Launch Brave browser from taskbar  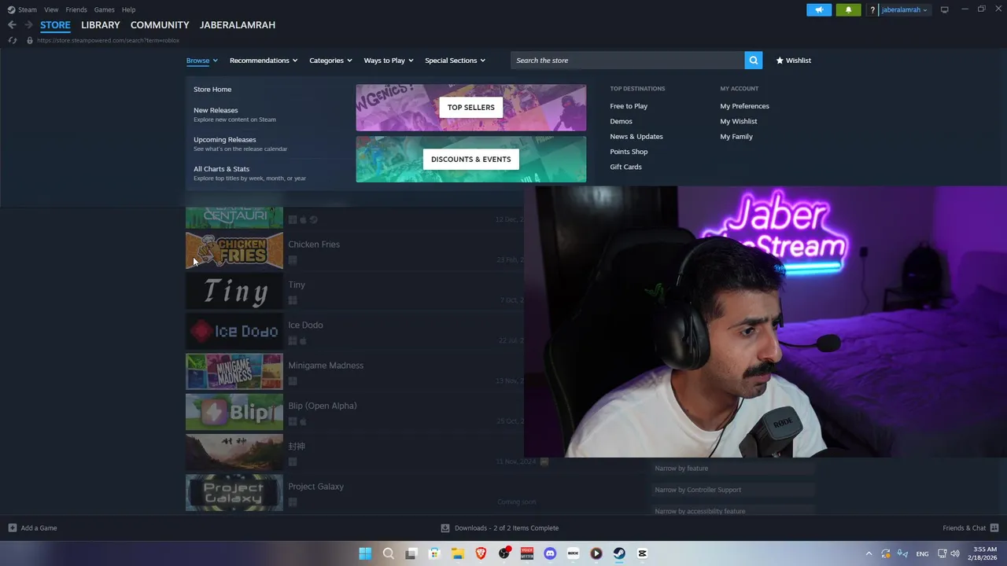pos(481,553)
